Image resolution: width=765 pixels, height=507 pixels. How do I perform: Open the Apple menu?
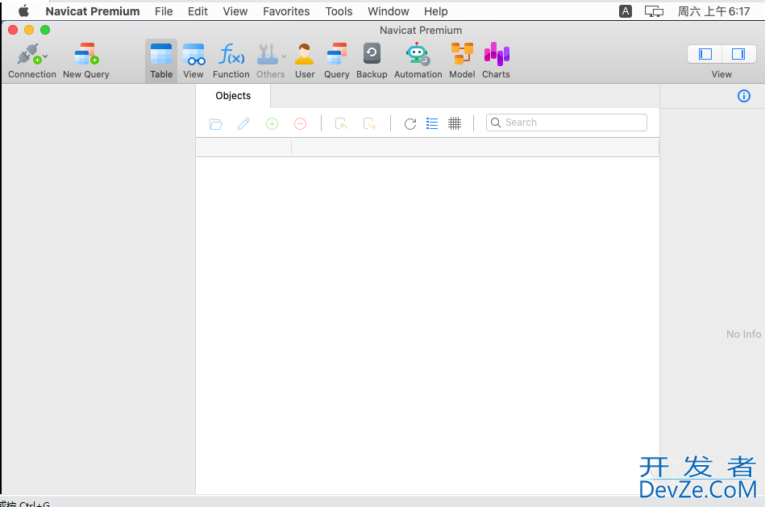point(23,10)
